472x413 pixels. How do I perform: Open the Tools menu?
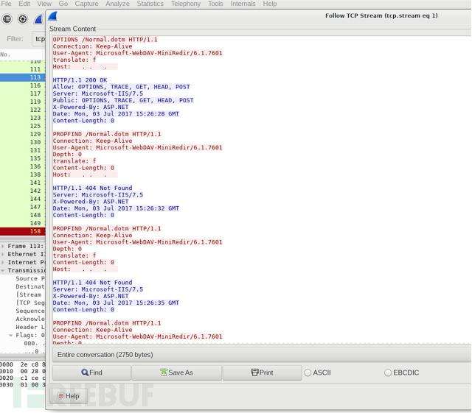(215, 4)
